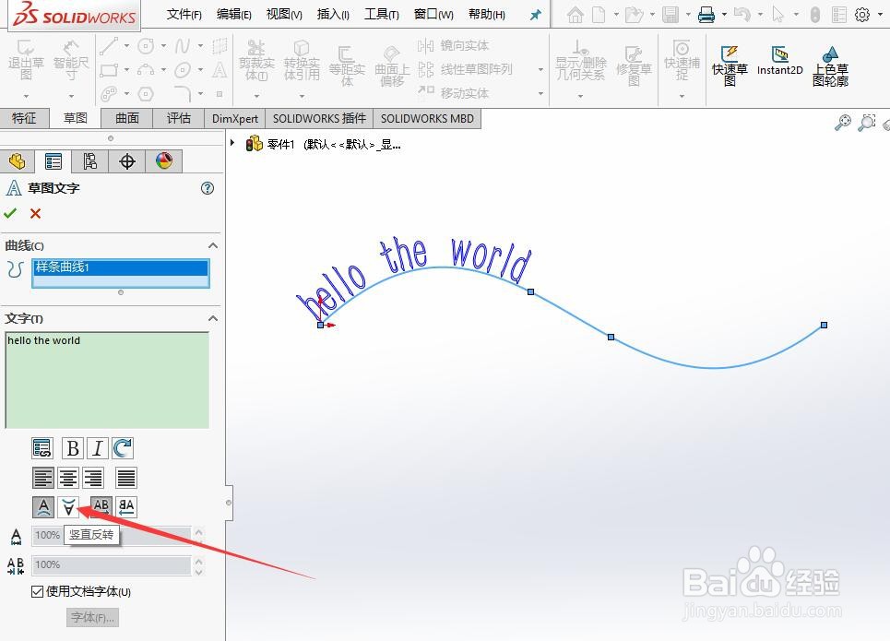
Task: Click the New document icon
Action: [x=599, y=15]
